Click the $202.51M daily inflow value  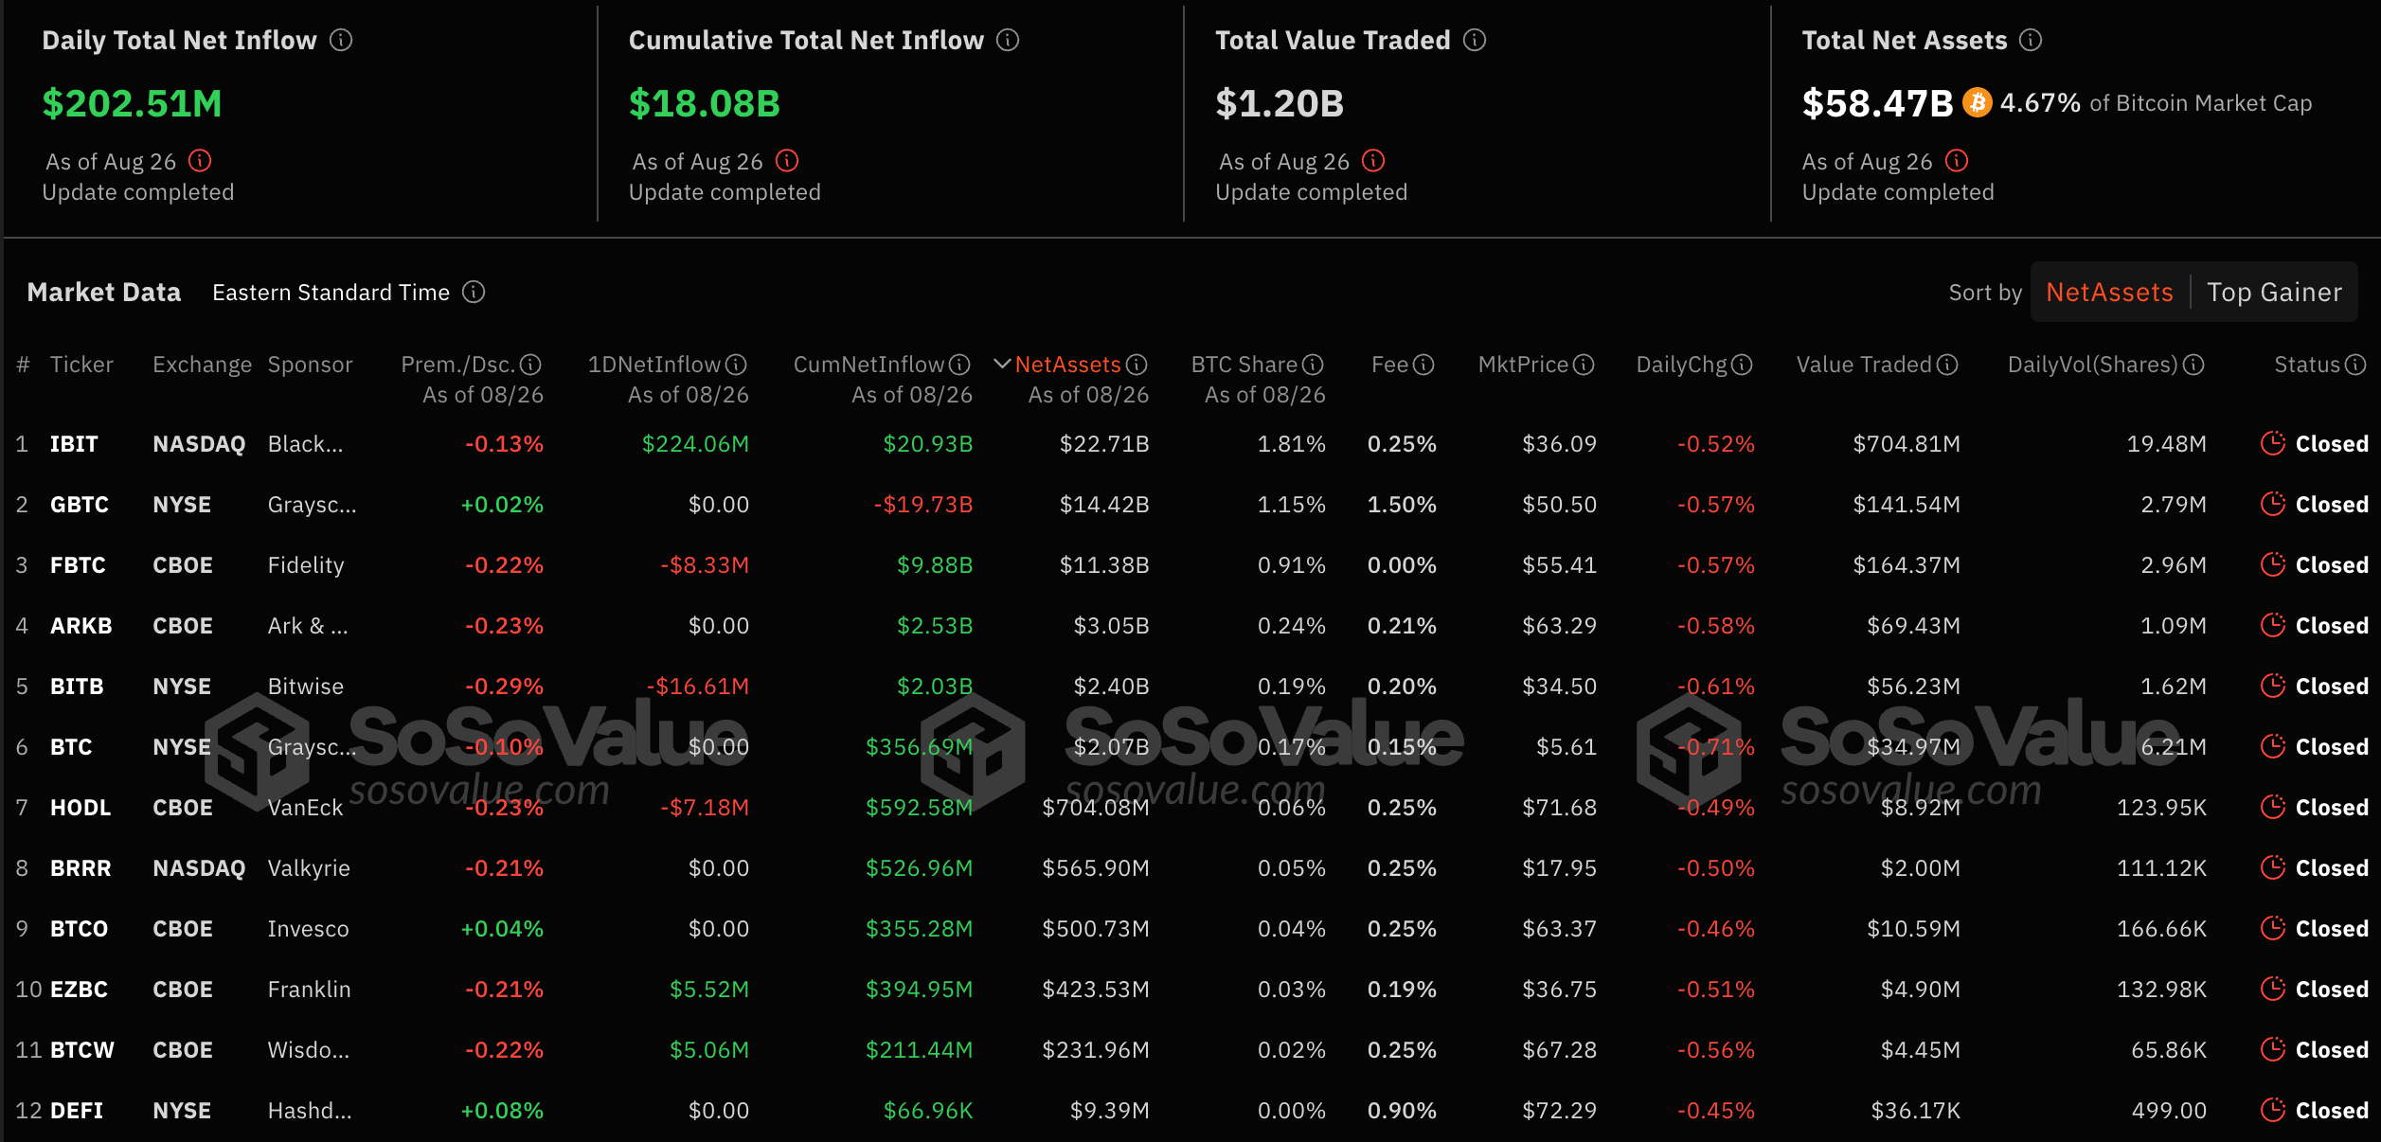[x=132, y=103]
